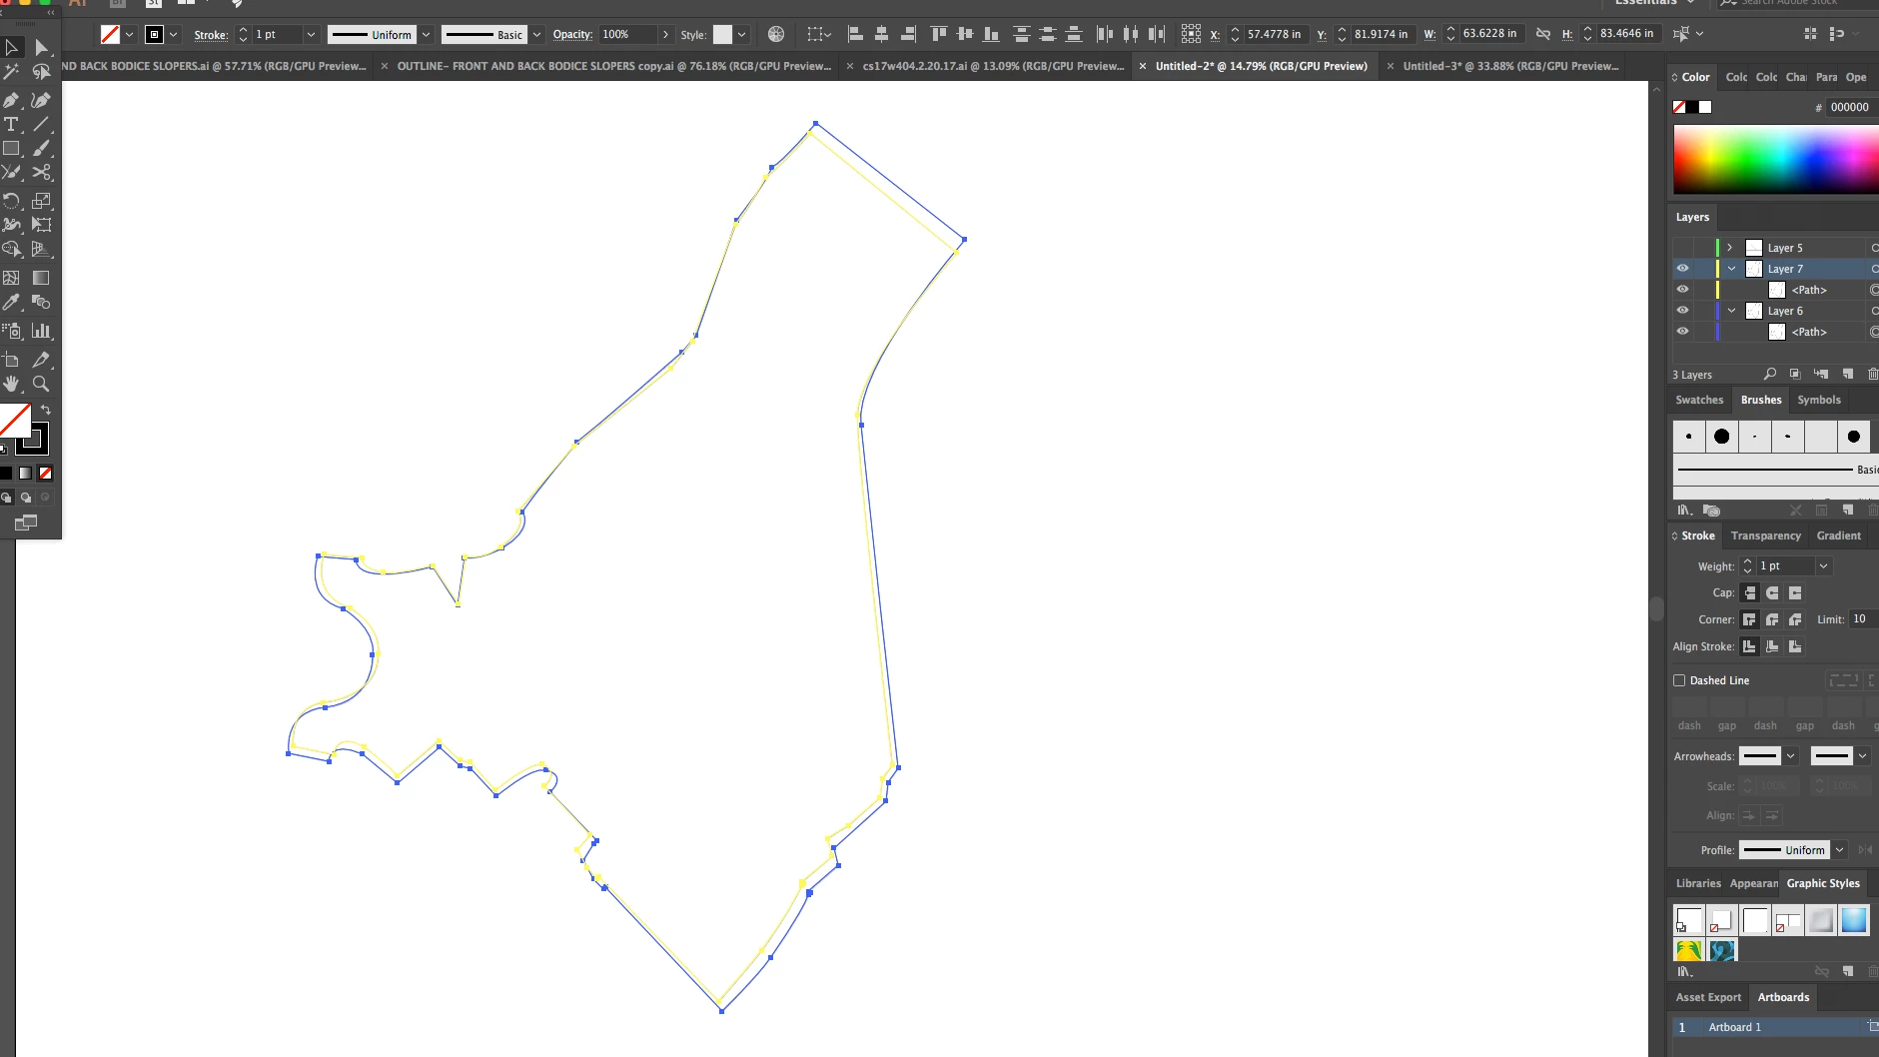
Task: Set Round Join corner in Stroke panel
Action: (x=1772, y=619)
